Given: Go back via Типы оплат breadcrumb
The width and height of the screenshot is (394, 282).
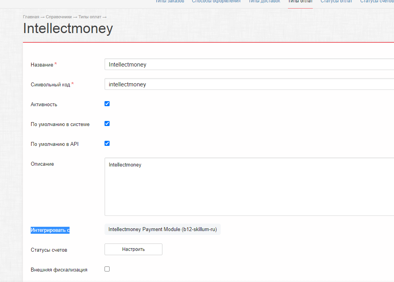Looking at the screenshot, I should 90,17.
